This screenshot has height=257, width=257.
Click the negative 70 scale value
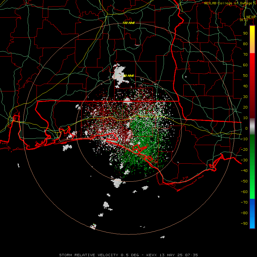click(244, 202)
